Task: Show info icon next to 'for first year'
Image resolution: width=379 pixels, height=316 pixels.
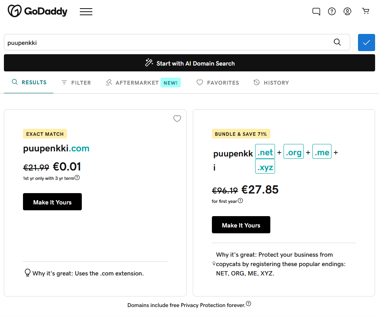Action: pyautogui.click(x=240, y=201)
